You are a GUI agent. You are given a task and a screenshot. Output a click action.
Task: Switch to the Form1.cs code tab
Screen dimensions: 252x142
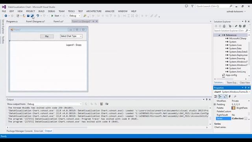(x=59, y=21)
